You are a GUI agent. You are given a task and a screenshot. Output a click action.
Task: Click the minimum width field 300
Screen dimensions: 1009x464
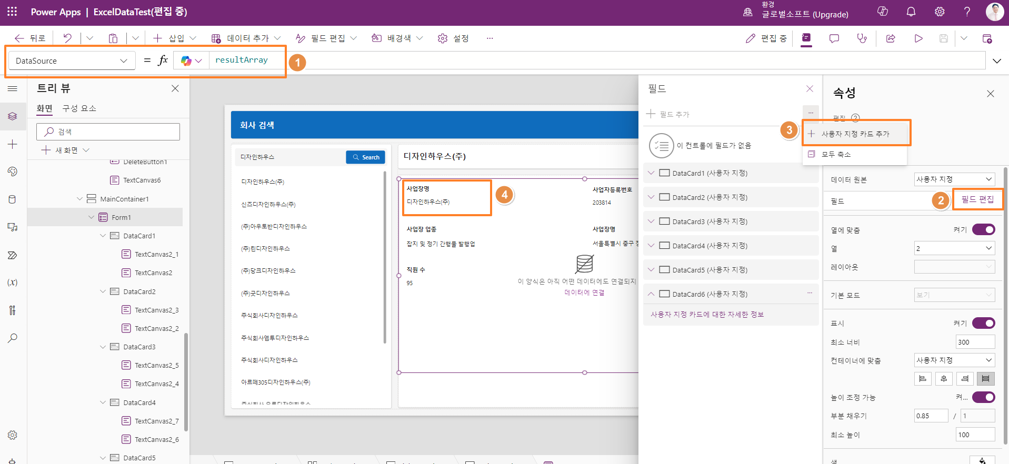tap(975, 342)
